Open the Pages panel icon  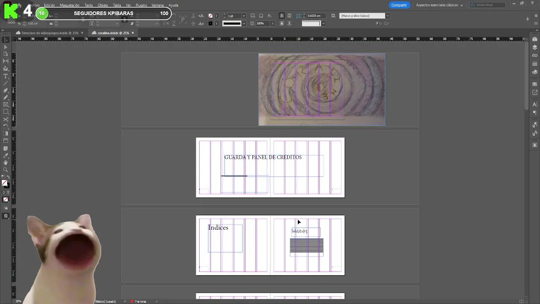(x=535, y=39)
